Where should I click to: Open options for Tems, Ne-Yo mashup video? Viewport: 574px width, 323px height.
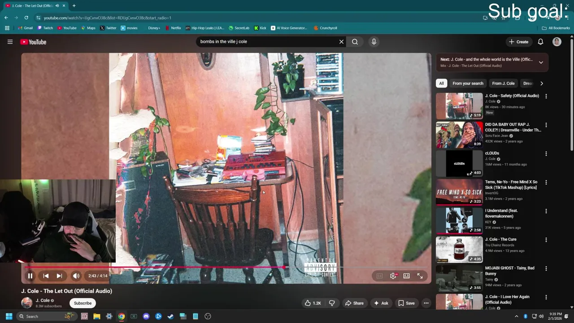coord(546,182)
